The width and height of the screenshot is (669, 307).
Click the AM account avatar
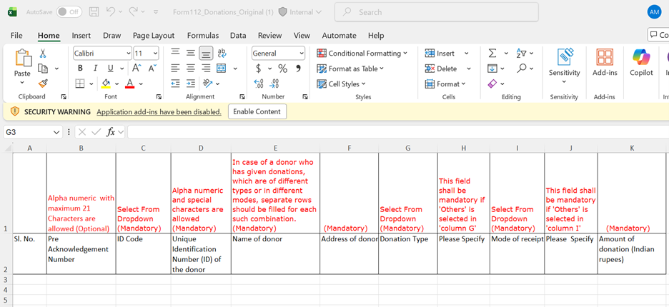point(654,12)
